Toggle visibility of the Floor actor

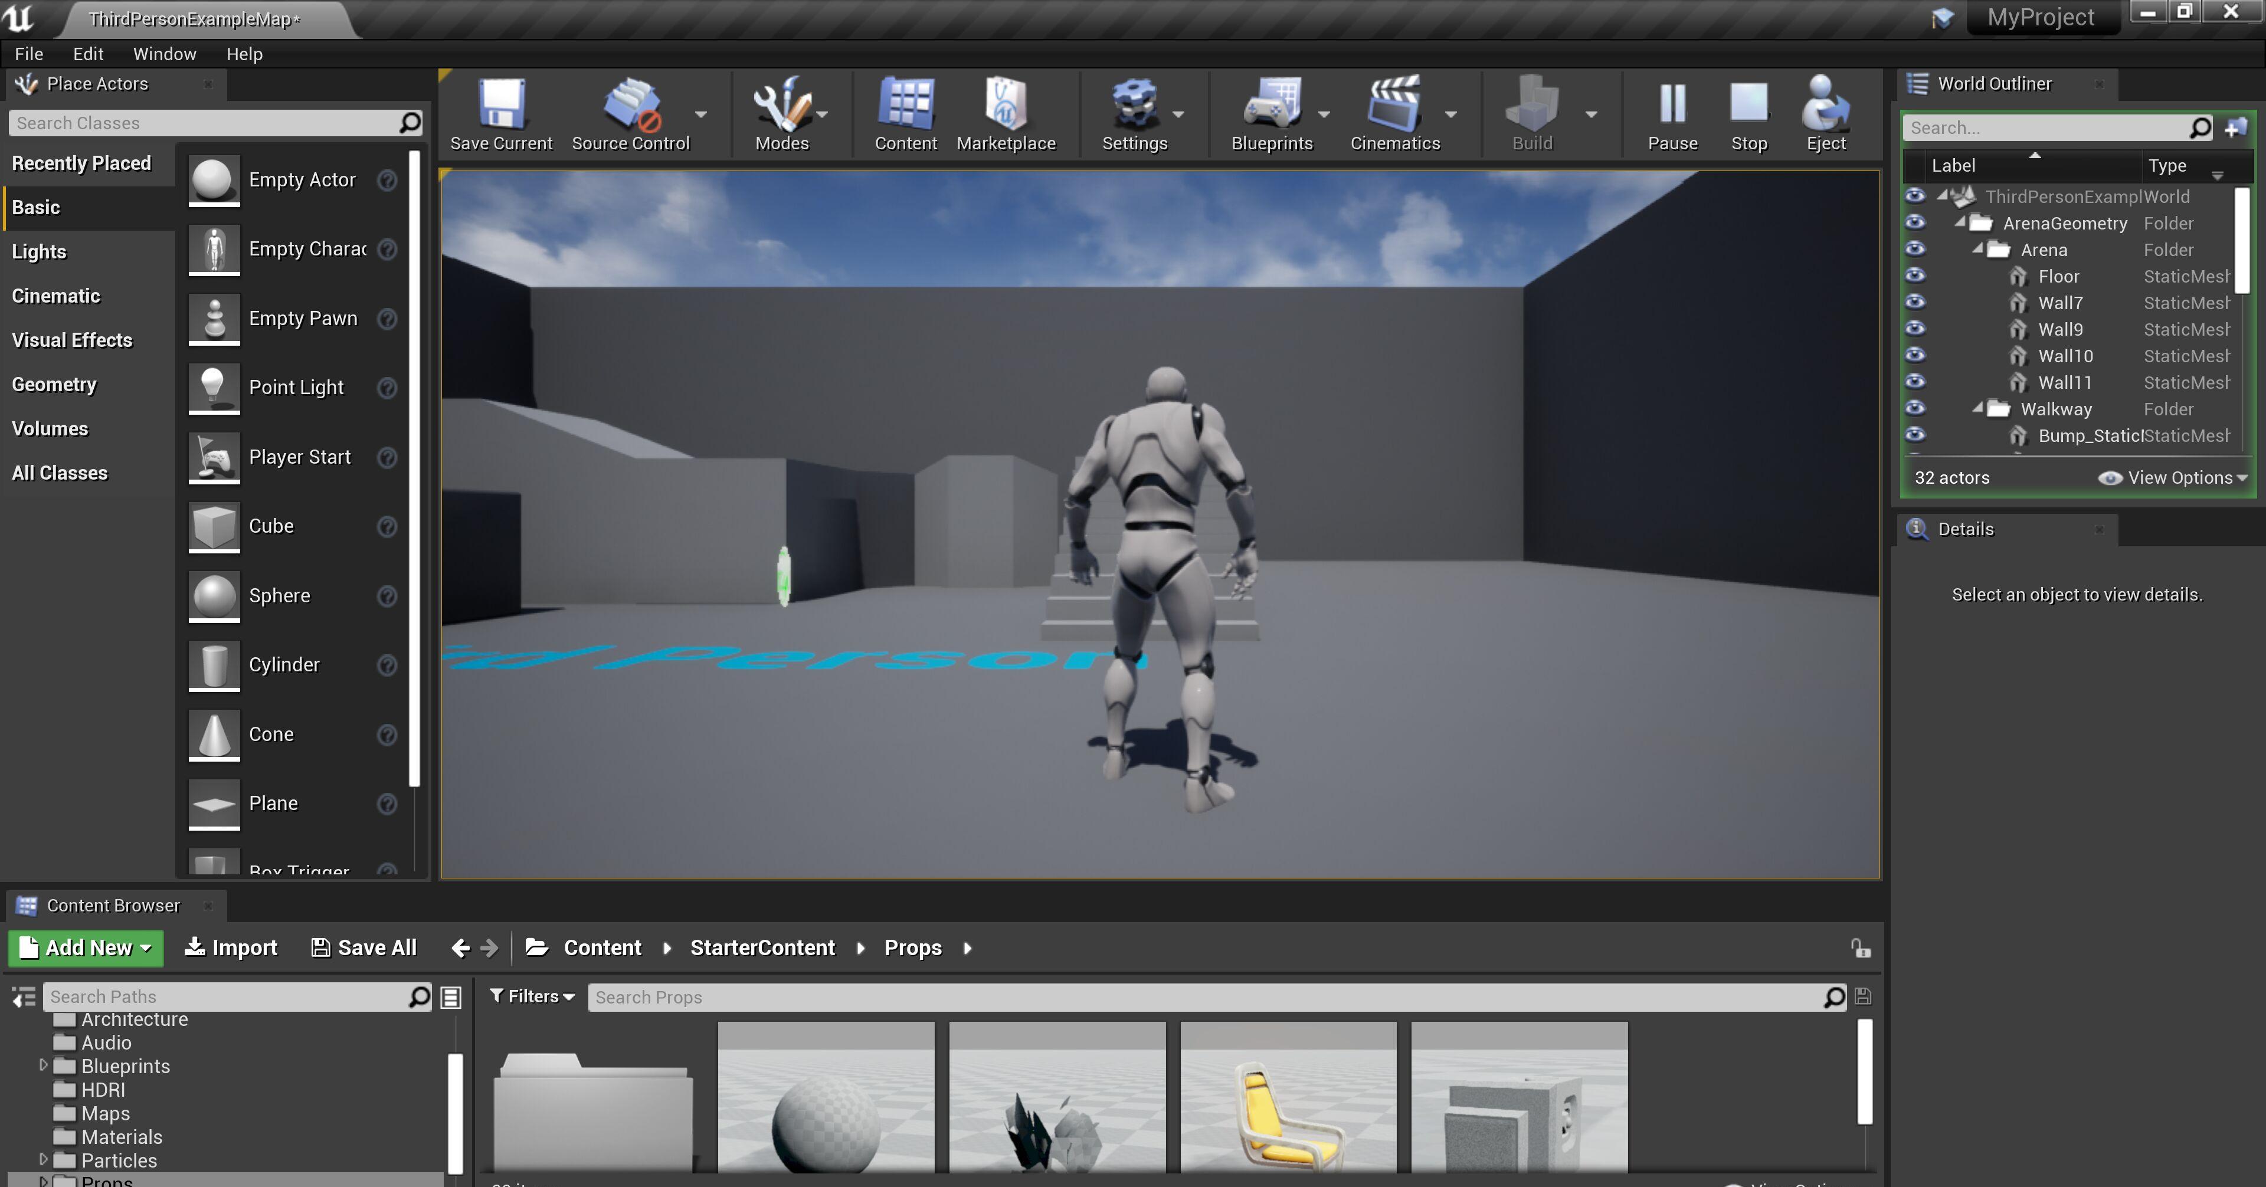(1915, 275)
